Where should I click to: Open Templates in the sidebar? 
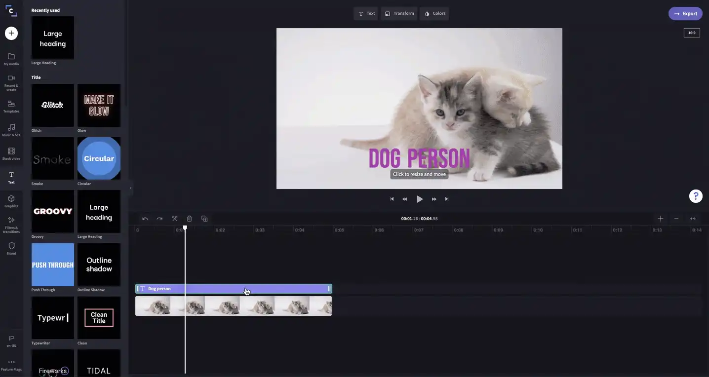point(11,107)
